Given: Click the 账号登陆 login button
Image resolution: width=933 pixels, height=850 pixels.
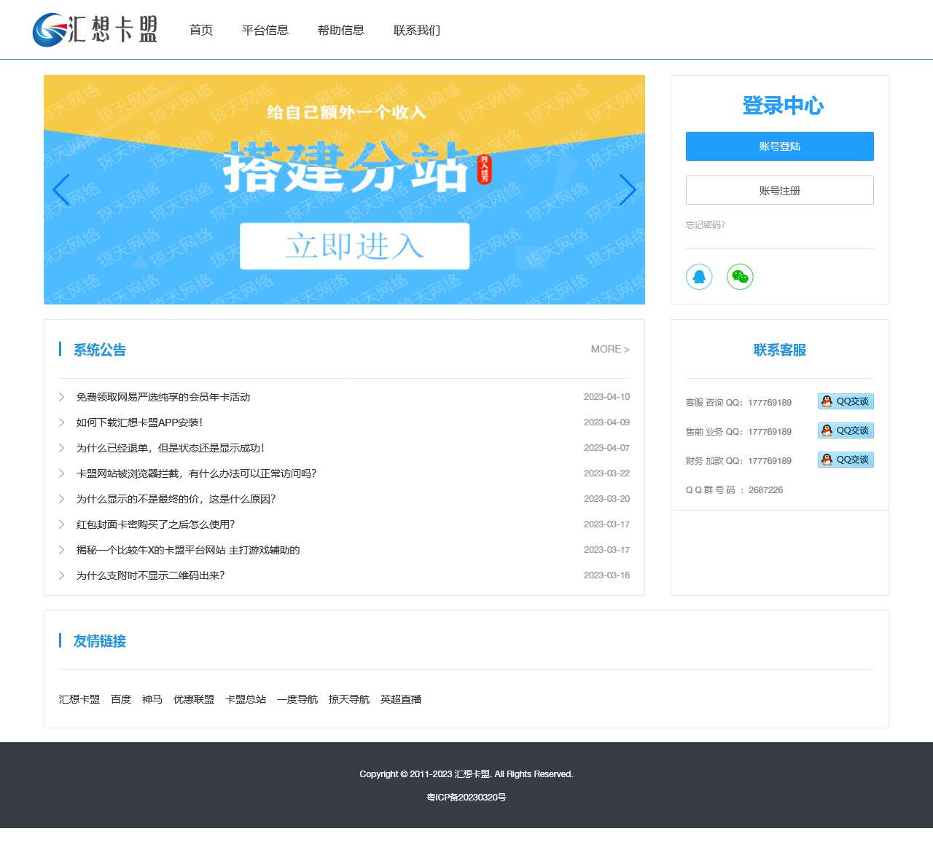Looking at the screenshot, I should pyautogui.click(x=779, y=146).
